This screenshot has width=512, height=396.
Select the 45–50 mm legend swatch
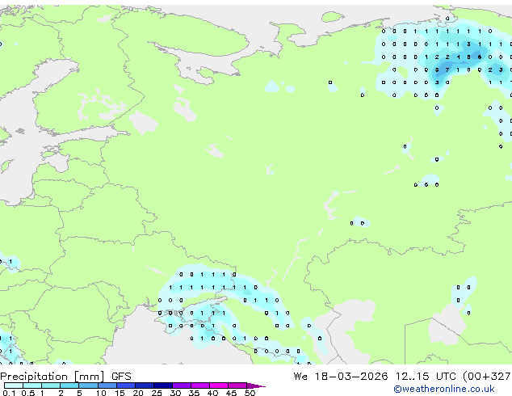(237, 385)
